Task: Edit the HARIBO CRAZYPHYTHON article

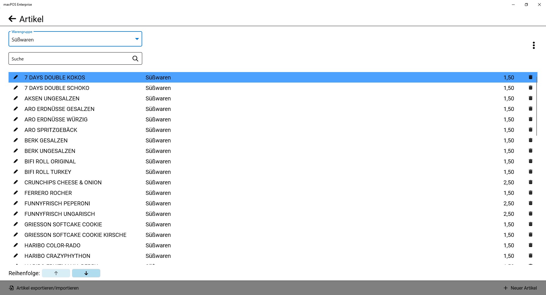Action: click(x=16, y=256)
